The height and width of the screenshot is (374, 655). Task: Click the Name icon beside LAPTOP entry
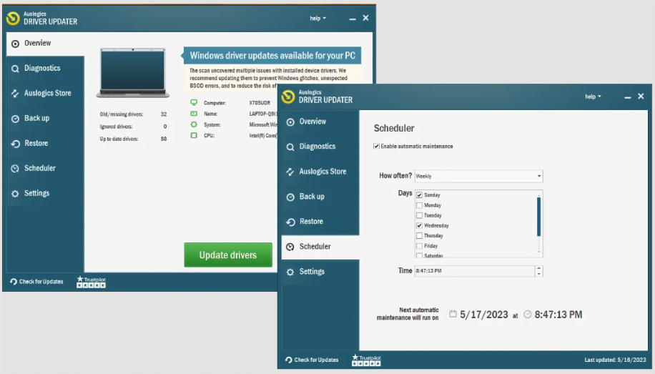tap(194, 114)
